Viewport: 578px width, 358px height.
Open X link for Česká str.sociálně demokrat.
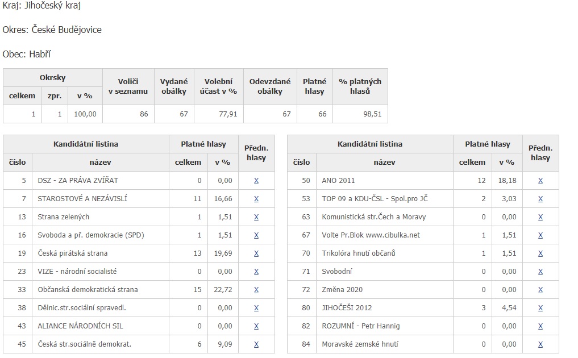[256, 344]
